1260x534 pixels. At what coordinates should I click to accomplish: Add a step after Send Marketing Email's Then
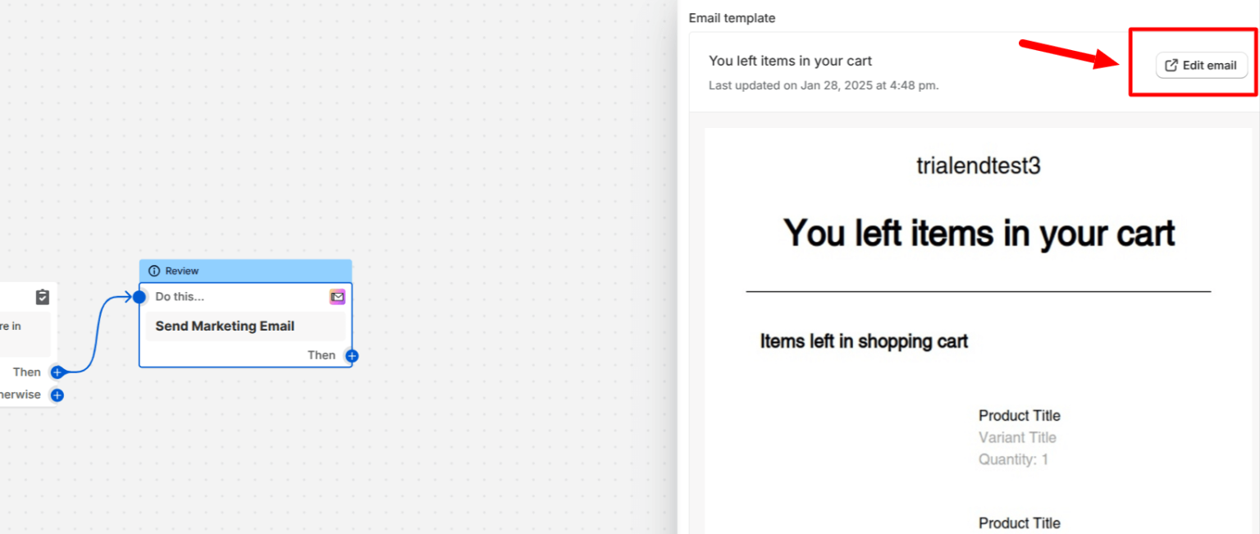tap(352, 356)
